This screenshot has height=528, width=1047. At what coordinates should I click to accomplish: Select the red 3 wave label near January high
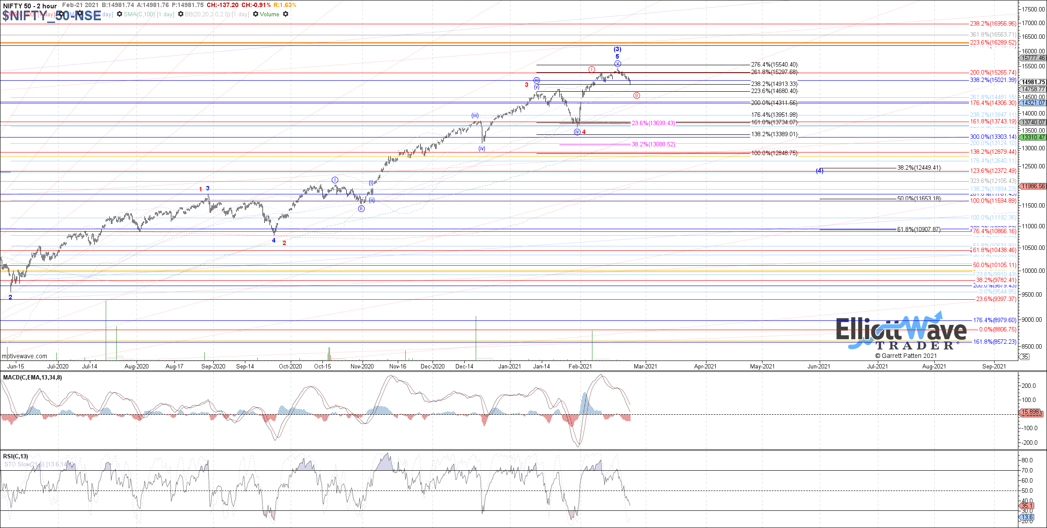point(526,85)
